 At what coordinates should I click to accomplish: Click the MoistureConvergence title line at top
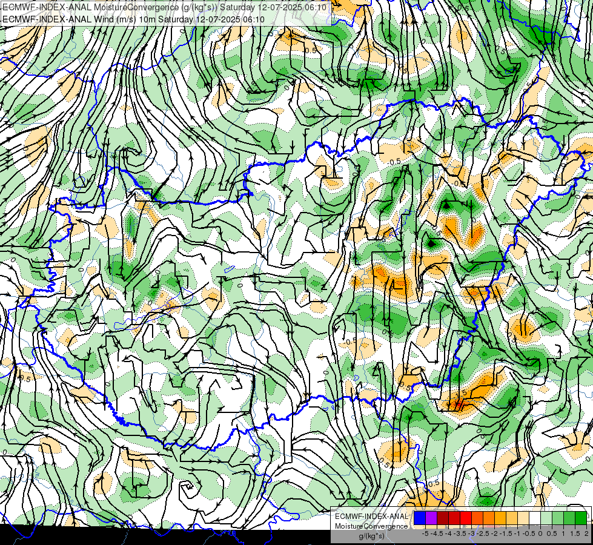point(165,7)
